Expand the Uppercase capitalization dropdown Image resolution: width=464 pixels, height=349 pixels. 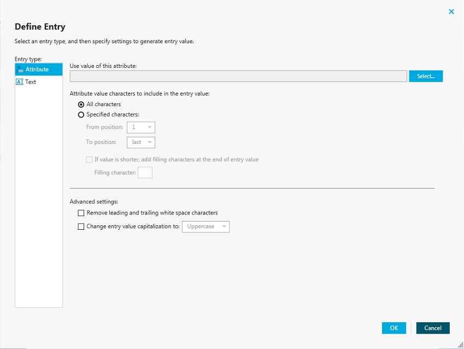[205, 226]
